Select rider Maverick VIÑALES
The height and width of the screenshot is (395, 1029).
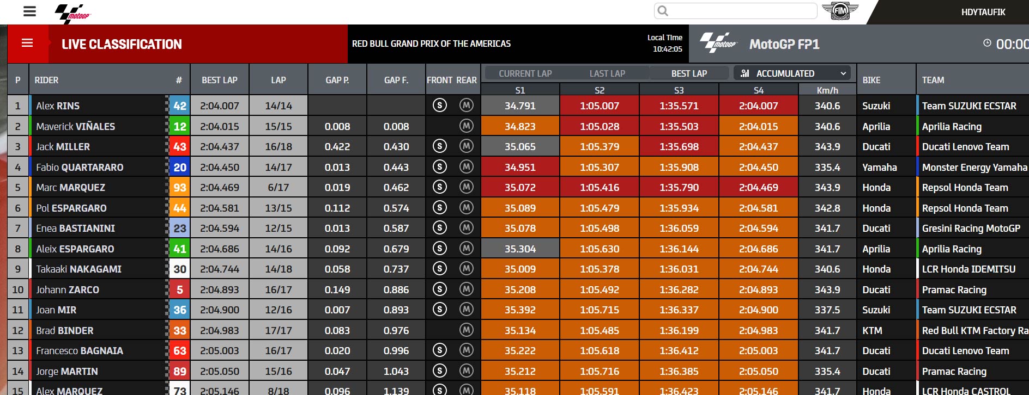click(76, 127)
